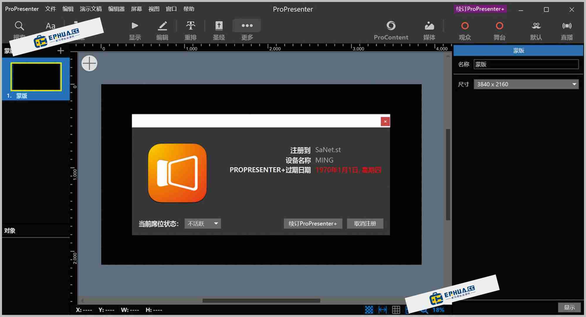Toggle the grid overlay icon
Image resolution: width=586 pixels, height=317 pixels.
click(x=396, y=310)
